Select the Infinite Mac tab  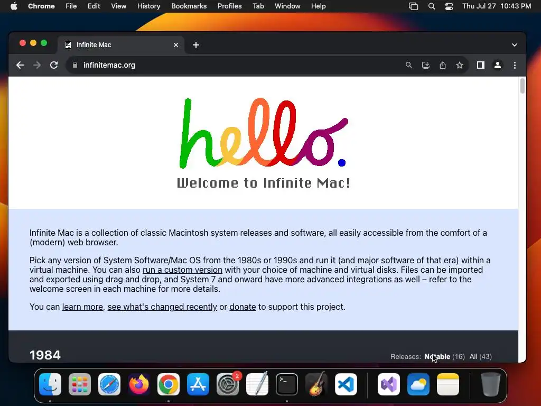(x=122, y=45)
